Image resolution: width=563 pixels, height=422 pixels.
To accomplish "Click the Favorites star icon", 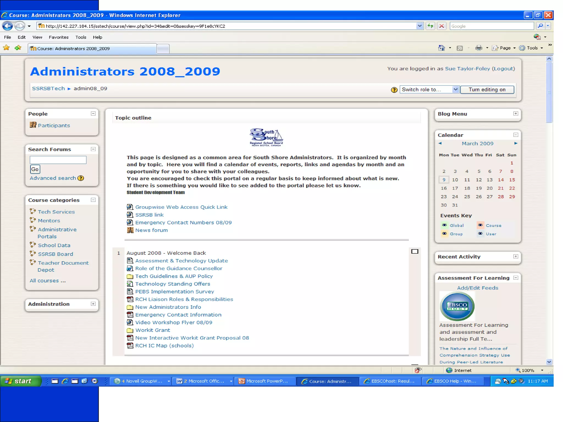I will pos(6,48).
